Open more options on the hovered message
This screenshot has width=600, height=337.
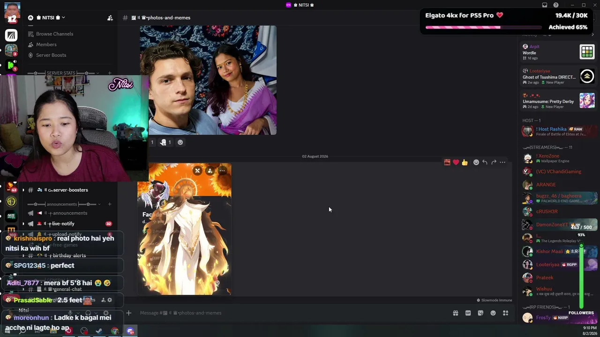(502, 162)
